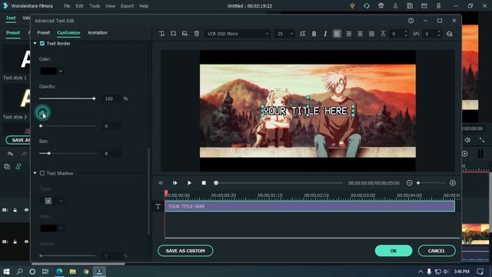Hide the upper track with eye icon

point(26,210)
